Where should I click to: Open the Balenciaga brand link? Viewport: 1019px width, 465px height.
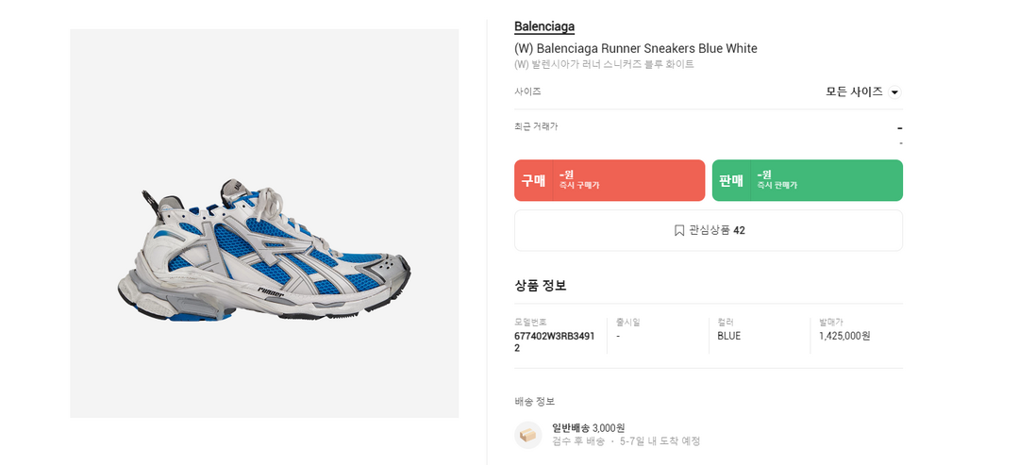(544, 26)
